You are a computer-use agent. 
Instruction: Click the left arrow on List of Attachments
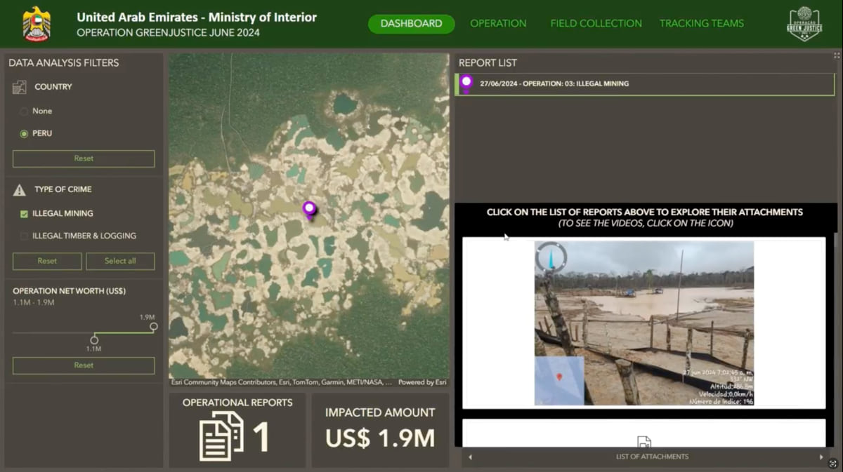[x=469, y=457]
